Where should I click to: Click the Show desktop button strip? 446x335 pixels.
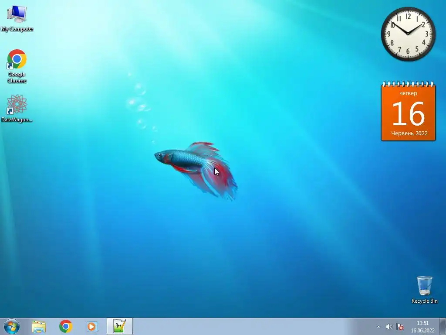tap(443, 326)
